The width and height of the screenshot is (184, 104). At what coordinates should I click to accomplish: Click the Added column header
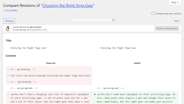pyautogui.click(x=137, y=63)
